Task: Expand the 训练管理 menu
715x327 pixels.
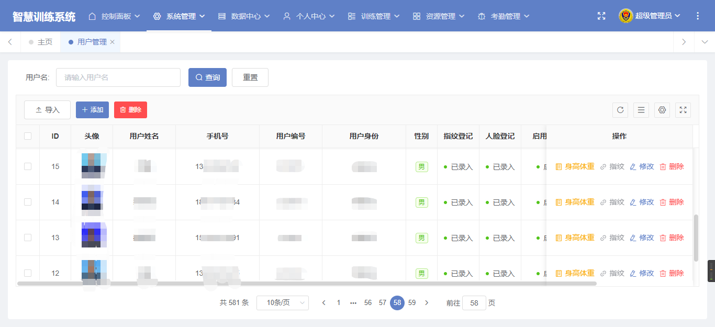Action: point(374,16)
